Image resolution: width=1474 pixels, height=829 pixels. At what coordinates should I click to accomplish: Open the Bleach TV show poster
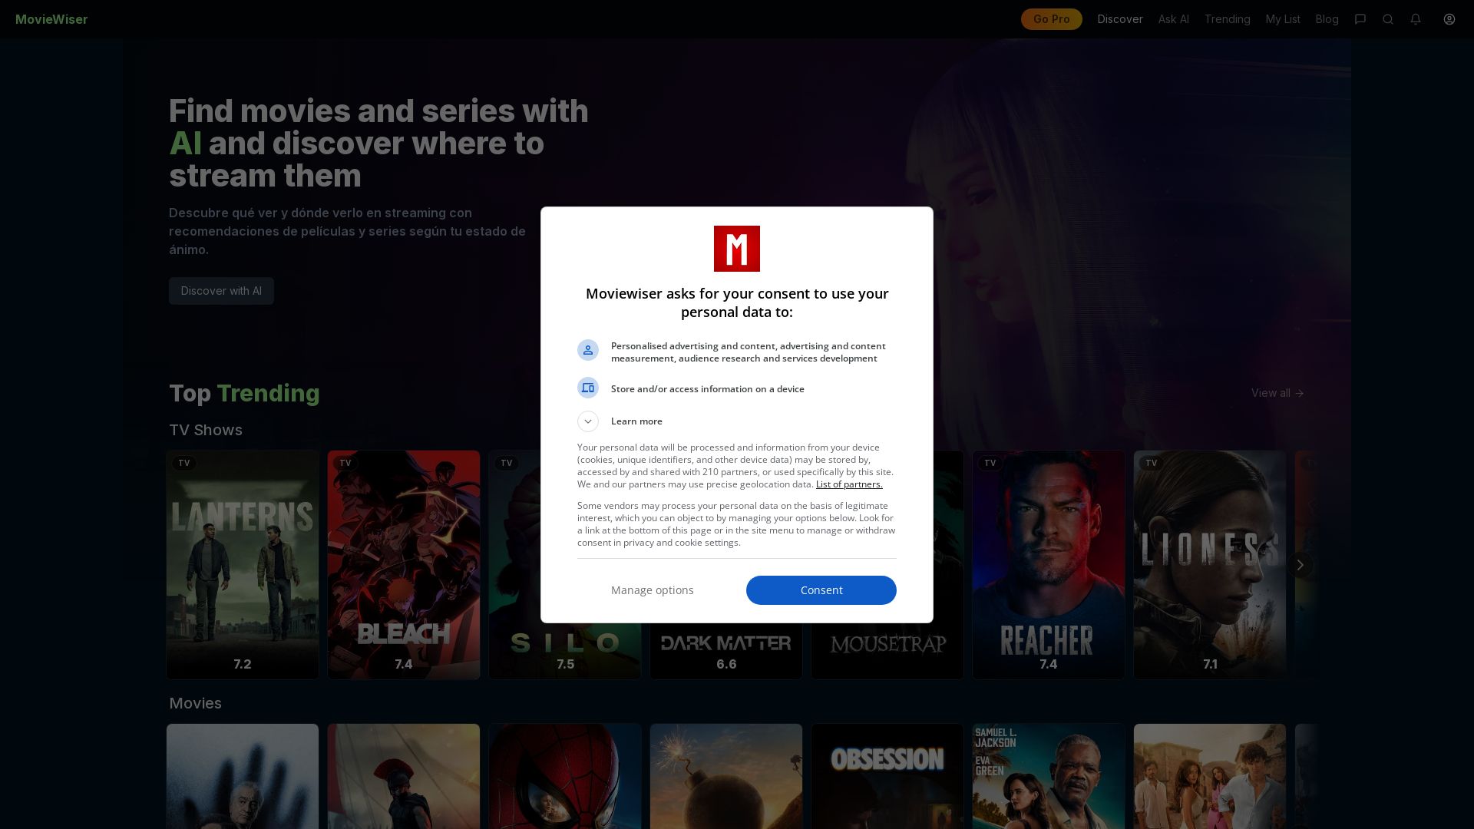(404, 565)
